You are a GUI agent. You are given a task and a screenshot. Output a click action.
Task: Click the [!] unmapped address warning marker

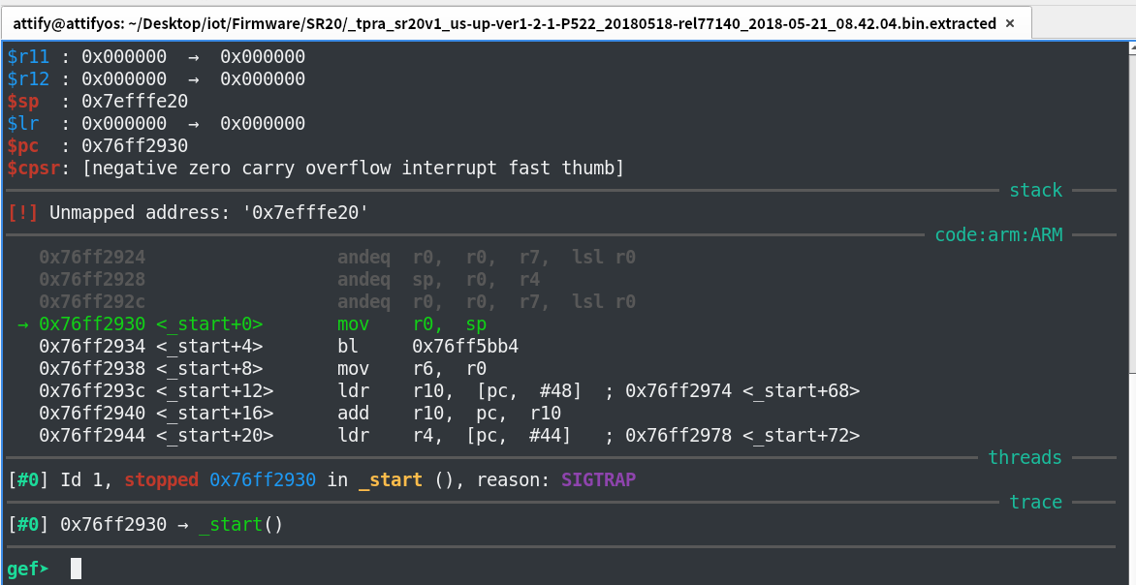[23, 213]
